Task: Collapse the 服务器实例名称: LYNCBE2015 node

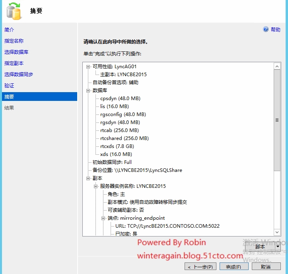Action: (x=96, y=186)
